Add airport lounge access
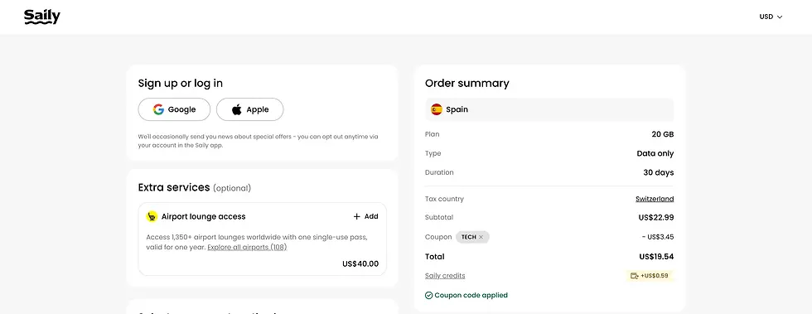The width and height of the screenshot is (812, 314). coord(365,216)
